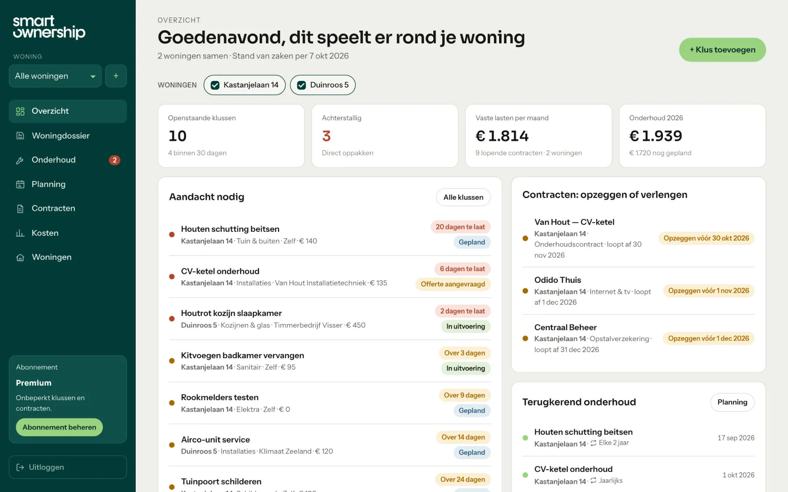This screenshot has height=492, width=788.
Task: Go to Planning in the sidebar
Action: 68,184
